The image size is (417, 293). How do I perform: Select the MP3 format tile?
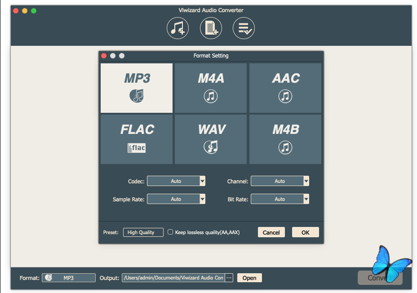pos(137,88)
